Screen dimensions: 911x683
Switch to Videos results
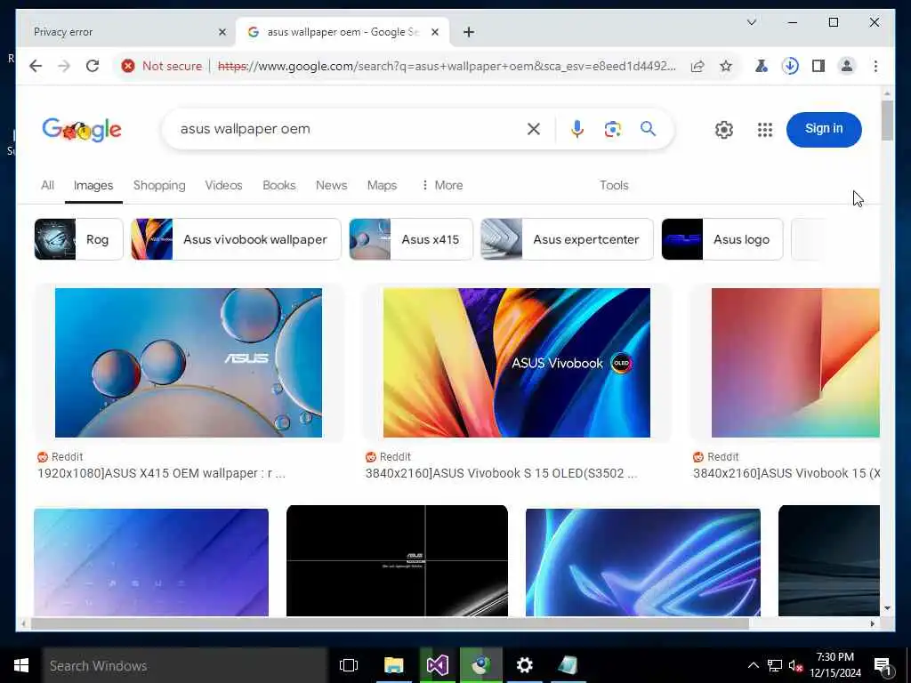click(223, 185)
